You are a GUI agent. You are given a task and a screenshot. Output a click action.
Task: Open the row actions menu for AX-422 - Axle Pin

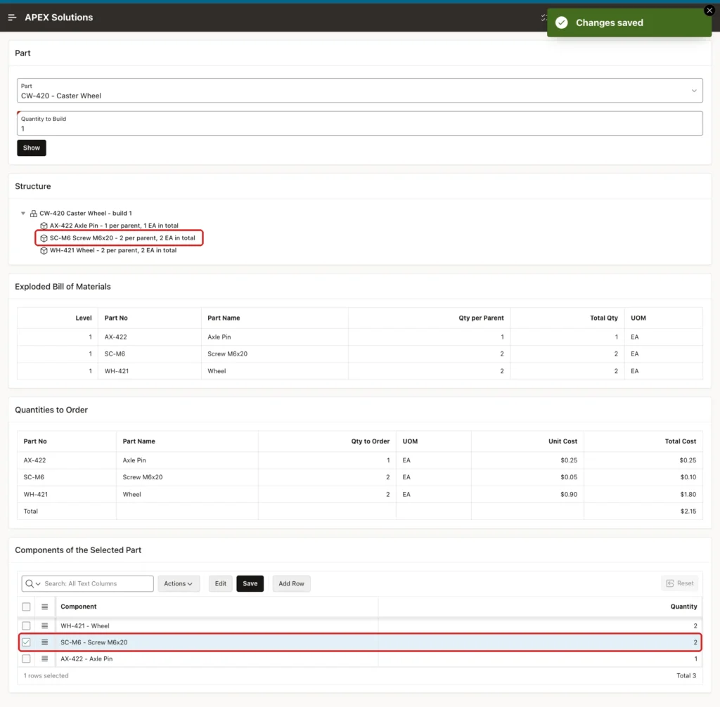click(x=44, y=659)
